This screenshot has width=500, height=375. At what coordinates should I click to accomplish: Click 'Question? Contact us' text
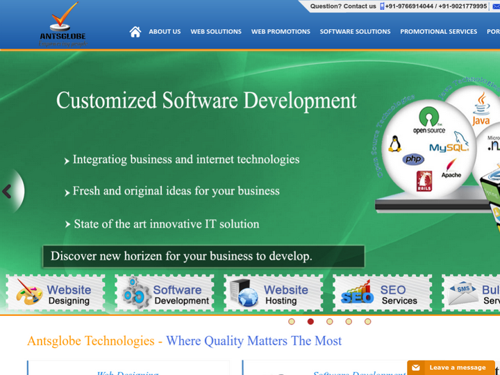point(343,6)
